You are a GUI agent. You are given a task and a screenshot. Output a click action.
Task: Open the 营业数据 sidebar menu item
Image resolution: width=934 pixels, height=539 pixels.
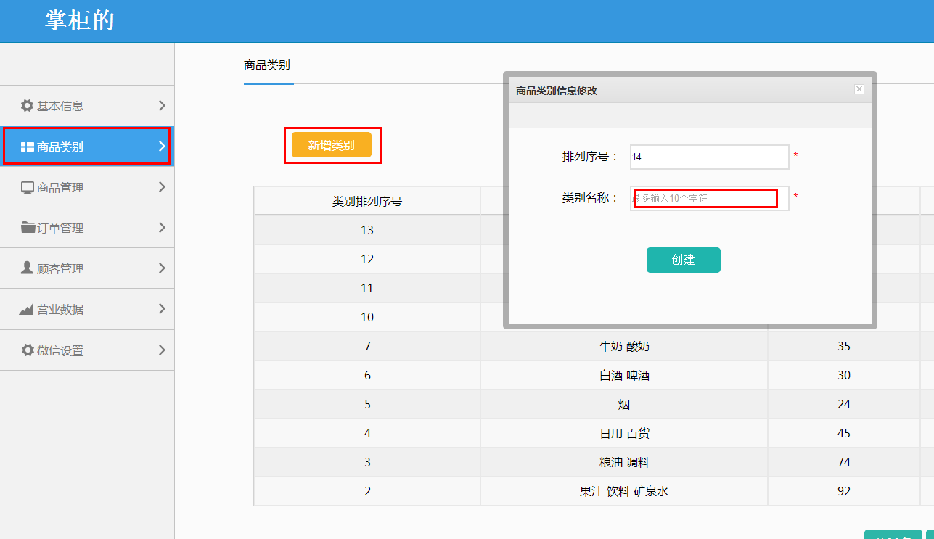[60, 310]
